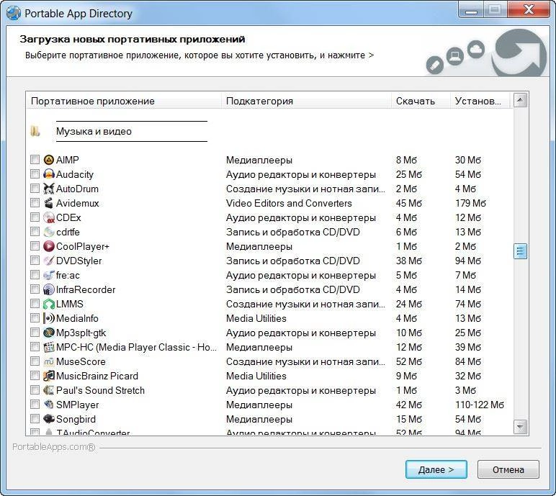
Task: Enable the Songbird checkbox
Action: click(35, 419)
